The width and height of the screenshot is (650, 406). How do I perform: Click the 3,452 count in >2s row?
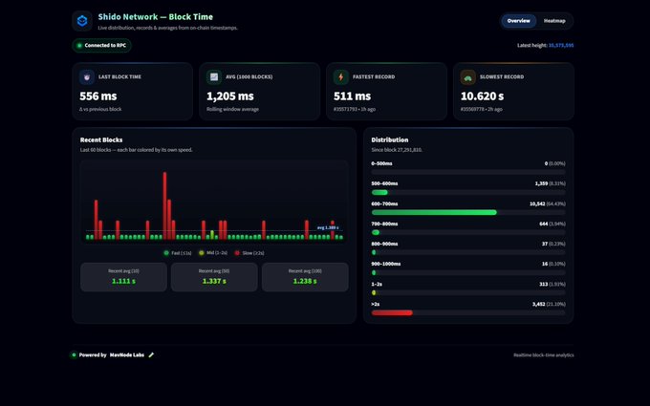click(539, 304)
